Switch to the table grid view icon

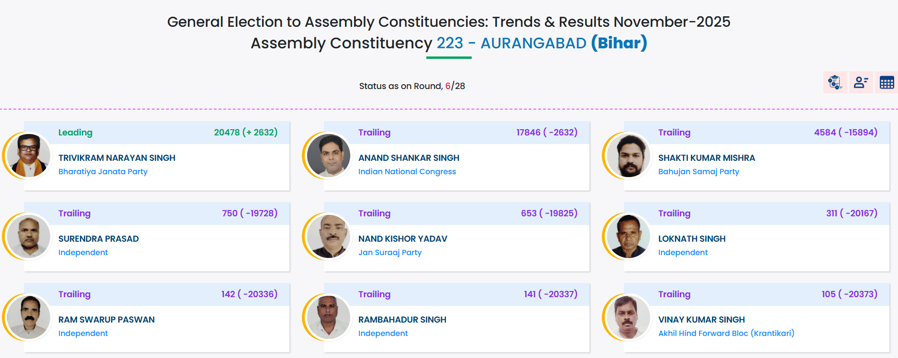pos(887,82)
